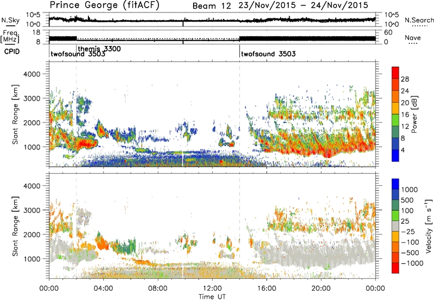Pick the red bottom segment of Velocity colorbar

(x=395, y=268)
